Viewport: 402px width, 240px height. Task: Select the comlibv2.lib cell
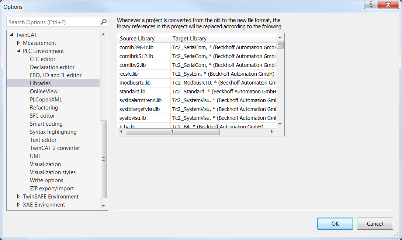coord(144,65)
